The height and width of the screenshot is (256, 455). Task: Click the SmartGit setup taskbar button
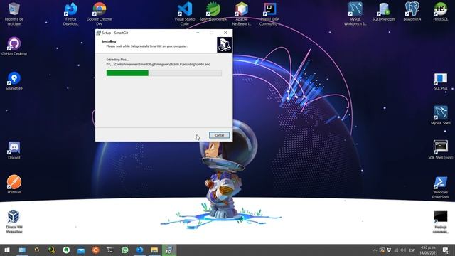pyautogui.click(x=169, y=250)
